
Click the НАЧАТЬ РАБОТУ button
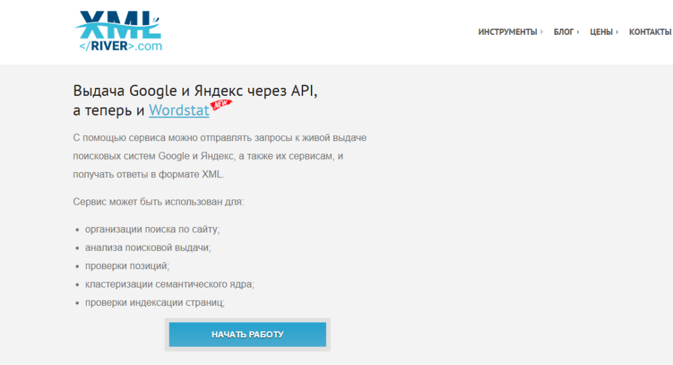247,334
